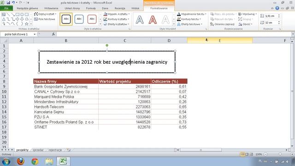Screen dimensions: 295x166
Task: Click cell Hardsoft-Telecom in the table
Action: [66, 107]
